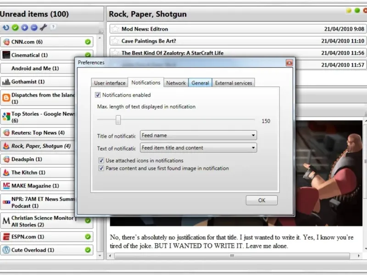Click the green check on ESPN.com row
The image size is (367, 275).
coord(88,236)
